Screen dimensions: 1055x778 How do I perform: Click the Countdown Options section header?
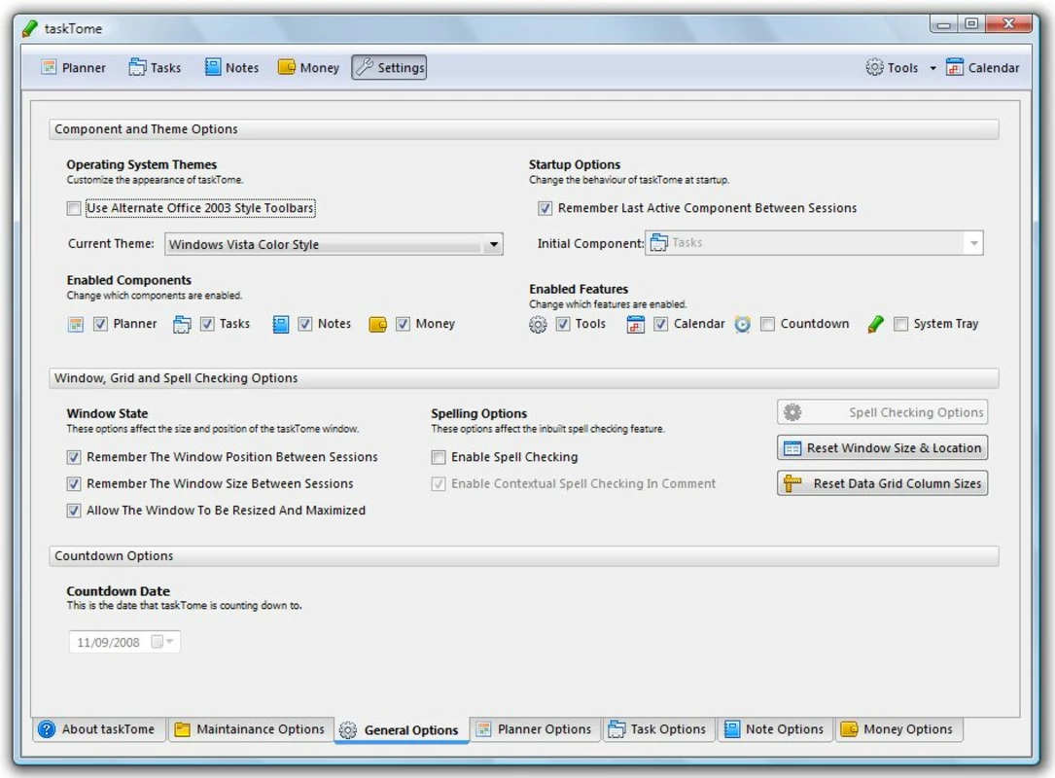coord(523,556)
